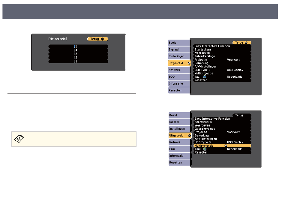Image resolution: width=285 pixels, height=198 pixels.
Task: Open the Informatie tab in upper menu
Action: (x=179, y=84)
